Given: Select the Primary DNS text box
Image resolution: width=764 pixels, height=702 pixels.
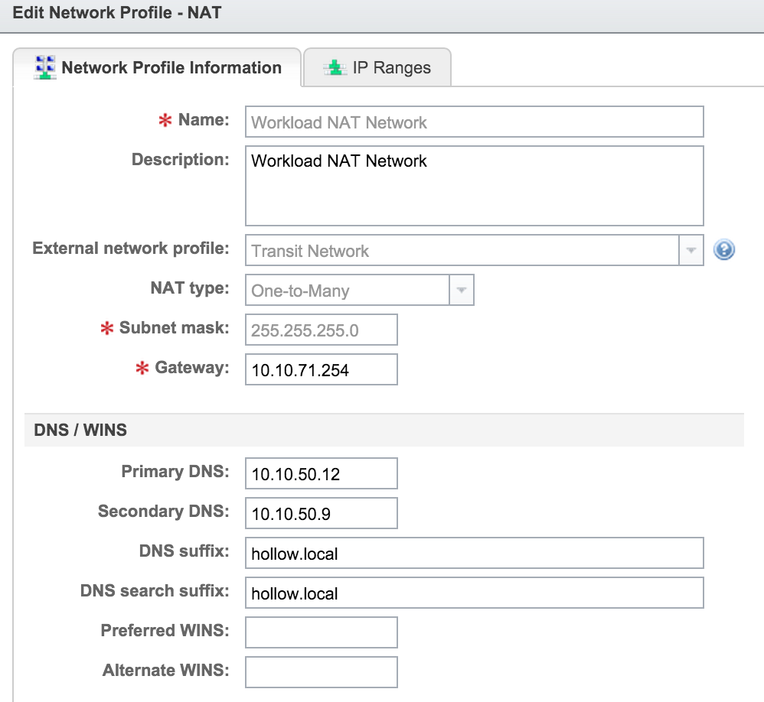Looking at the screenshot, I should coord(322,473).
